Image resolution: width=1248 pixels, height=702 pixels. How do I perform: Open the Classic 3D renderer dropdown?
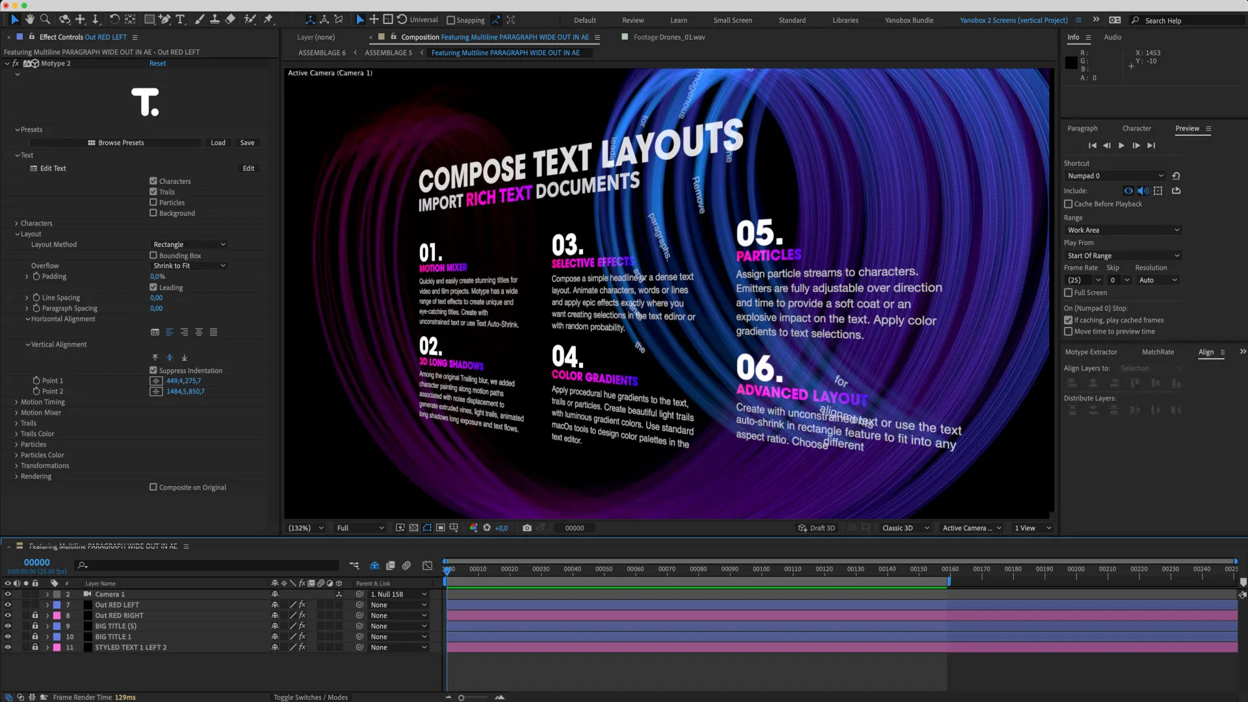905,528
